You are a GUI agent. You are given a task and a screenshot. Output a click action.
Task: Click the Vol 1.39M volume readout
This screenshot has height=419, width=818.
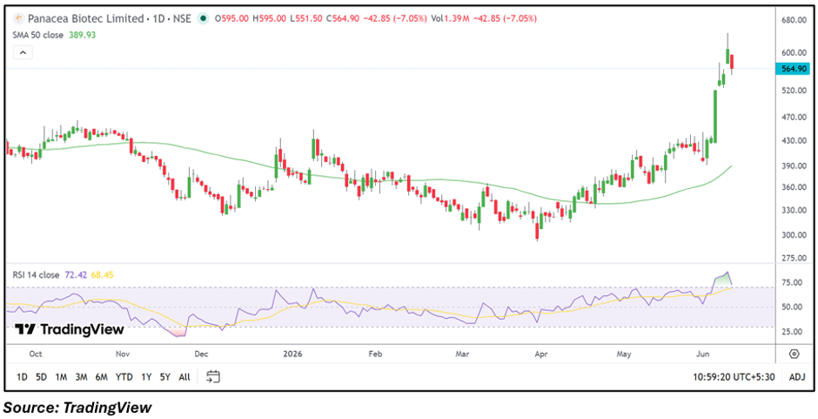tap(450, 19)
